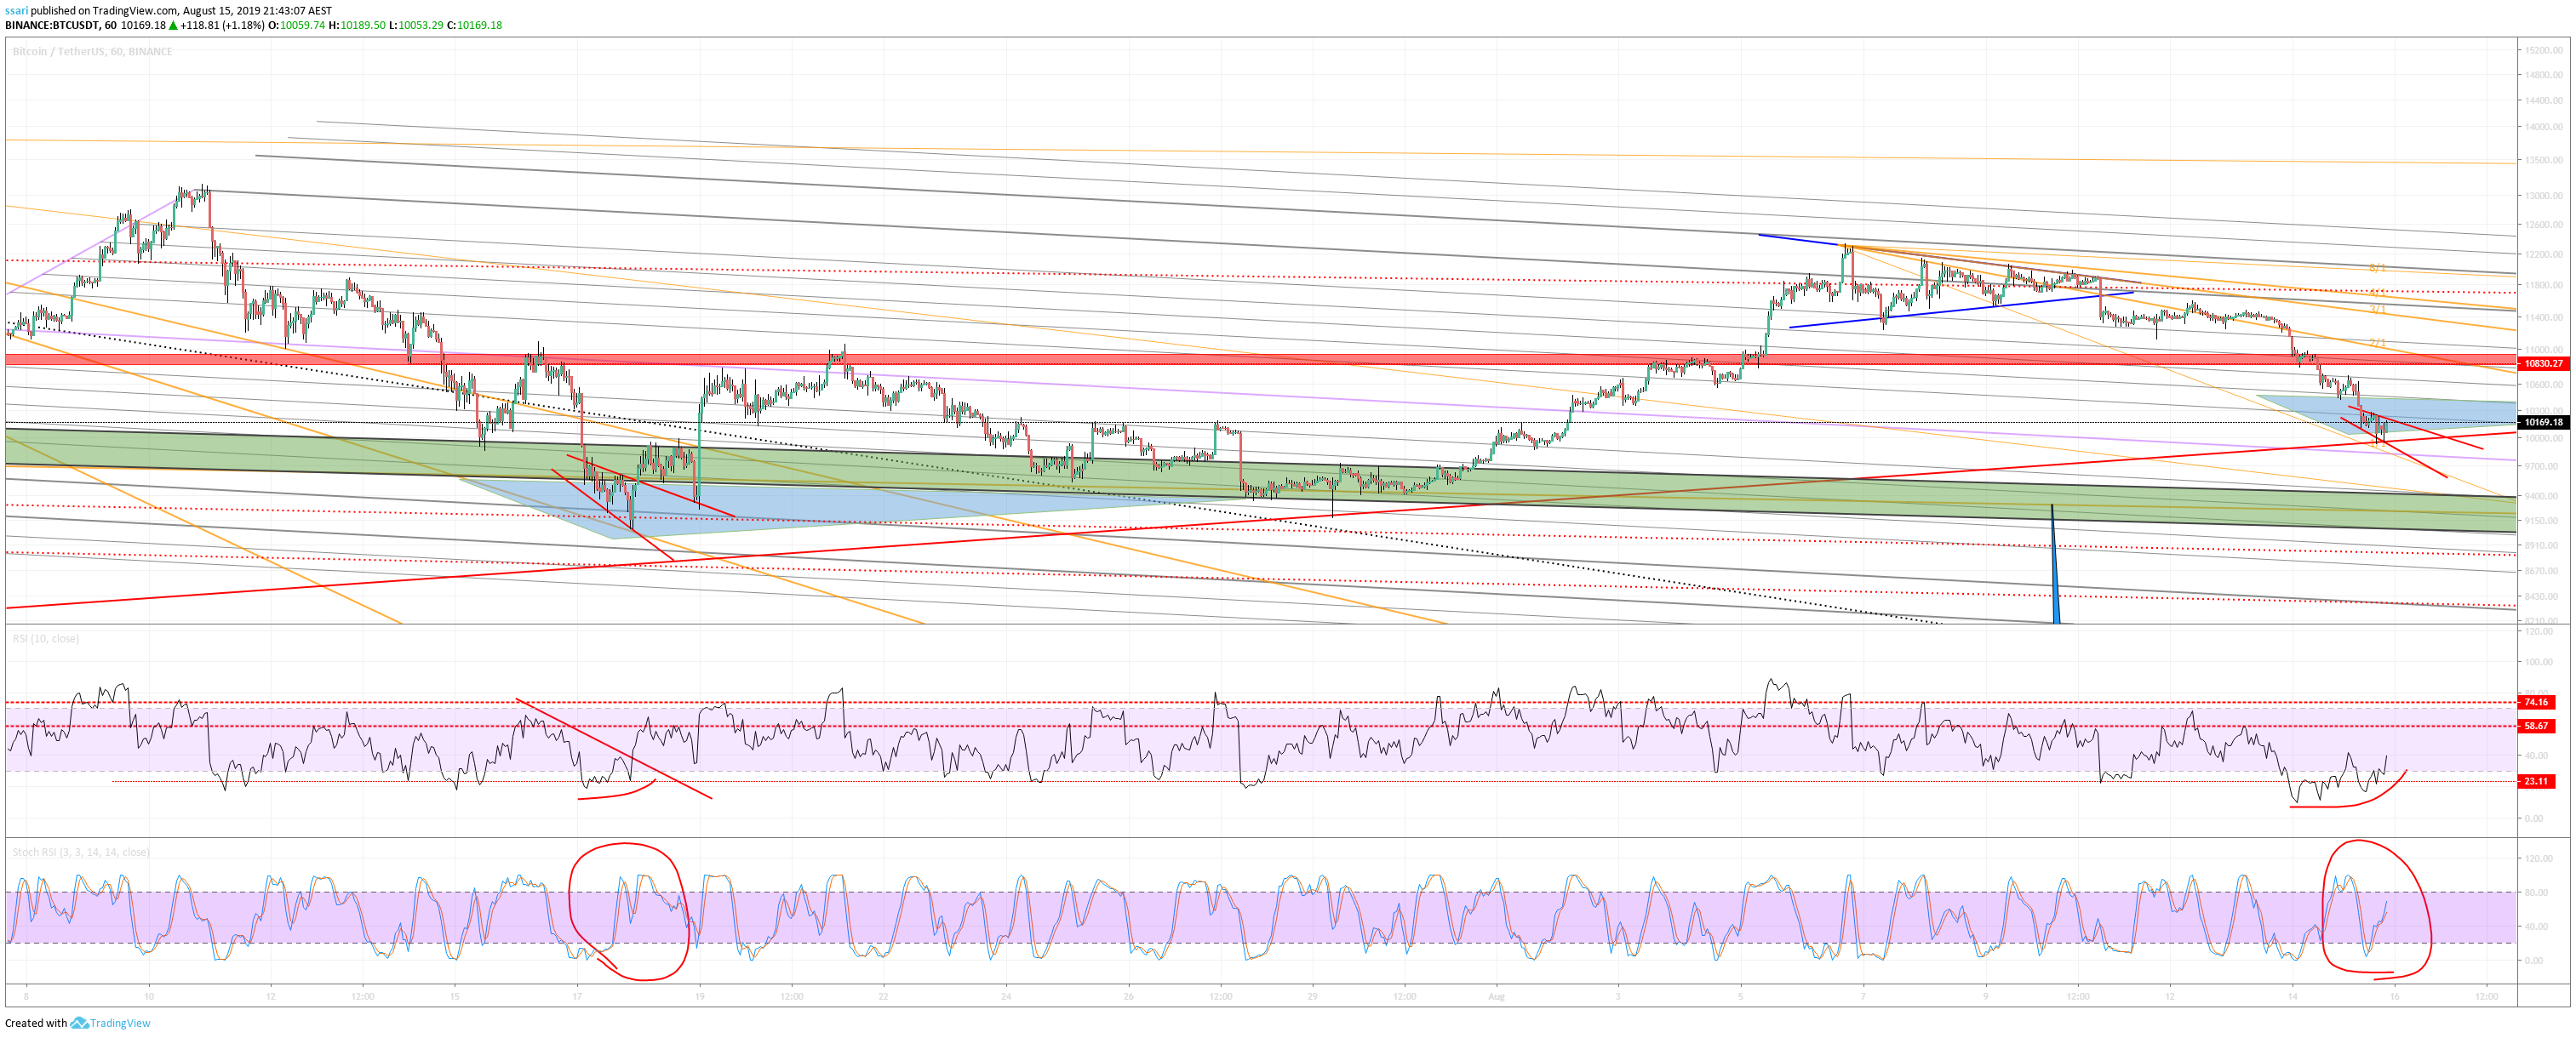Click the 11400.00 price axis value
The width and height of the screenshot is (2576, 1038).
point(2543,317)
